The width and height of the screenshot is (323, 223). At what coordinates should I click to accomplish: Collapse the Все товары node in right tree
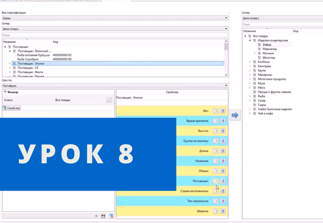tap(245, 36)
